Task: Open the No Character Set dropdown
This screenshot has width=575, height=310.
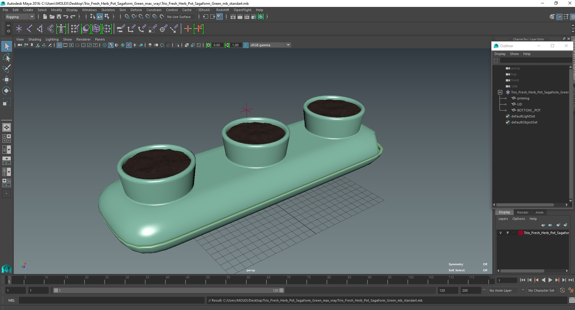Action: [x=542, y=290]
